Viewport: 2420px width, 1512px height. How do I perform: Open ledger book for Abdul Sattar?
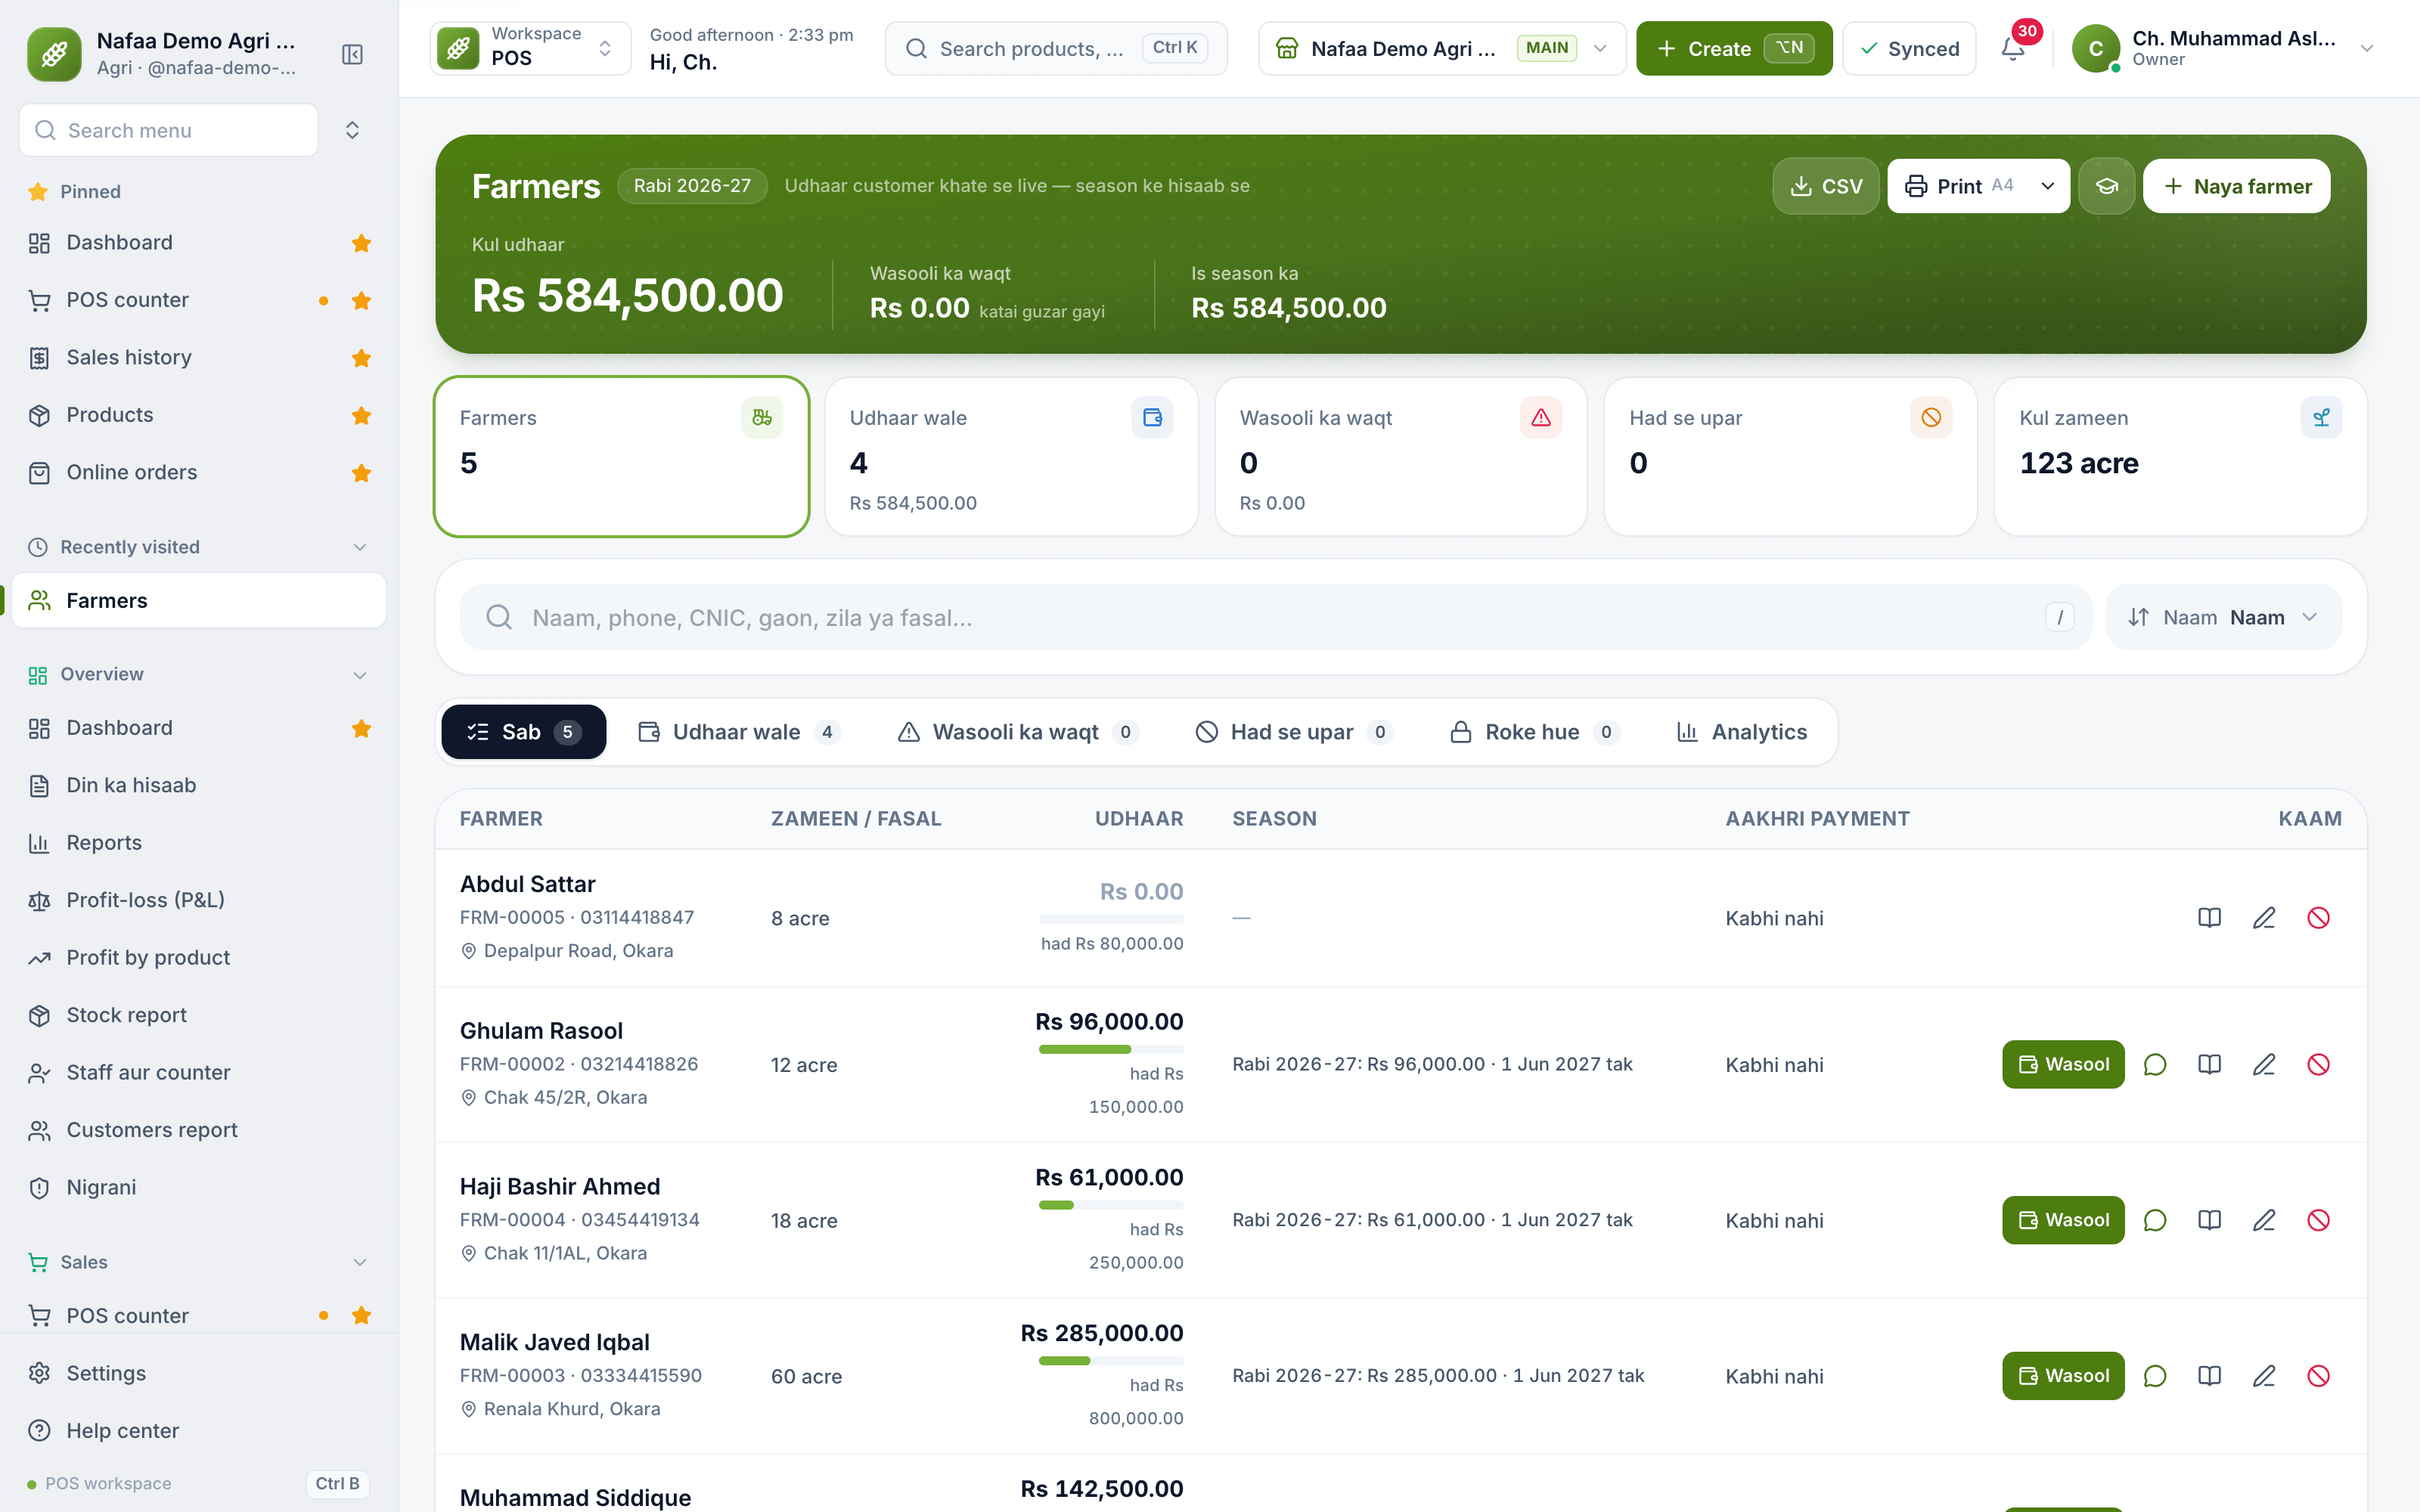[2209, 917]
